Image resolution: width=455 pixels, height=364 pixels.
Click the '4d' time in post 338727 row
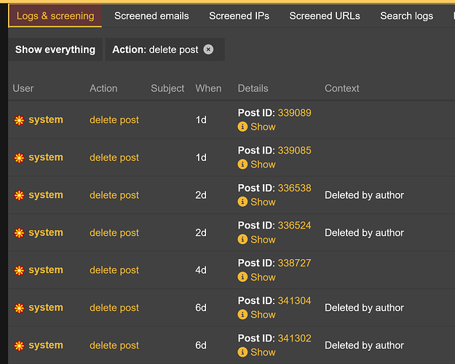(x=201, y=270)
